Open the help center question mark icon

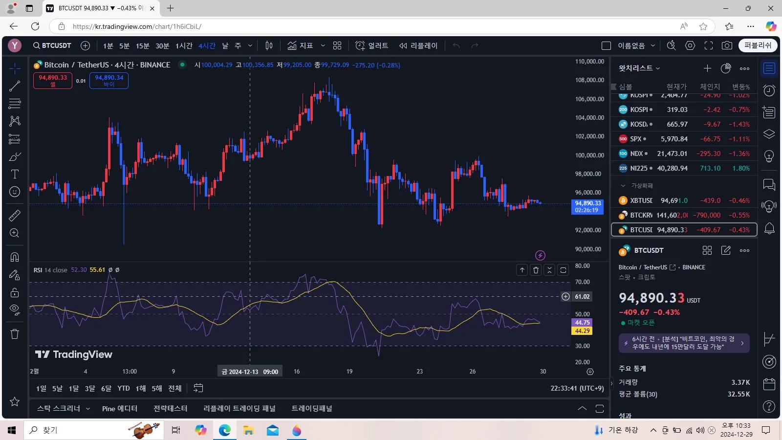(769, 406)
